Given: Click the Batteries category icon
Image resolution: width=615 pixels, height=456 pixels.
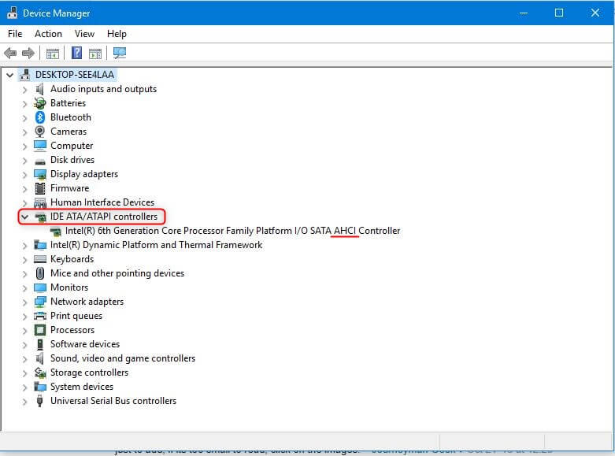Looking at the screenshot, I should (x=40, y=103).
